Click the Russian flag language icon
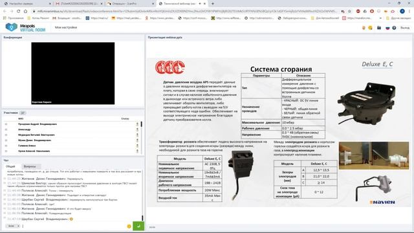This screenshot has width=414, height=233. 387,28
